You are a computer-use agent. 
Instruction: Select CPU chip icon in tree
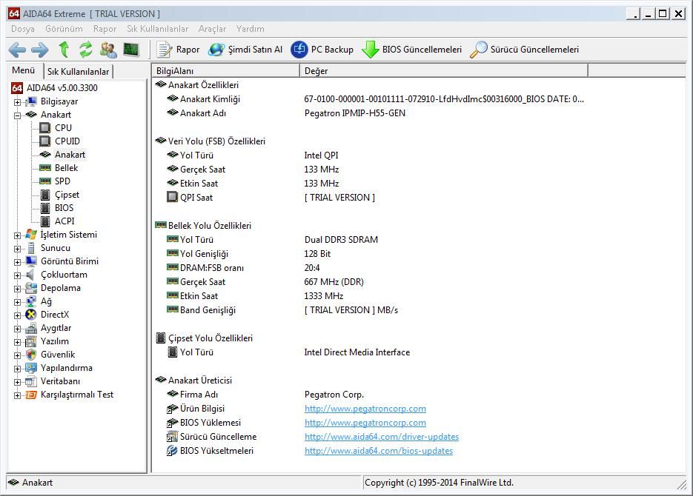44,128
